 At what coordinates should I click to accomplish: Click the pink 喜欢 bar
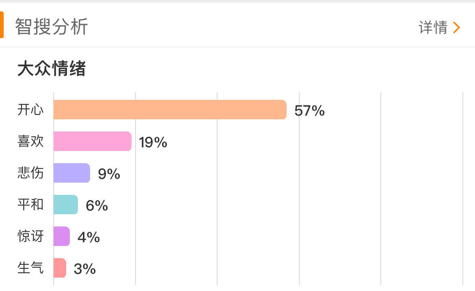click(92, 141)
